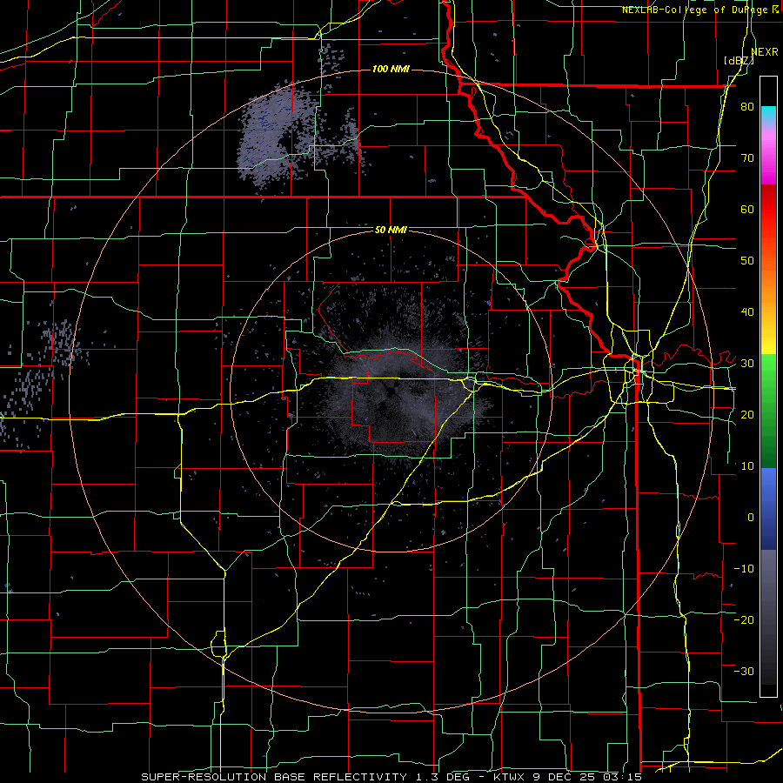Click the blue segment of the reflectivity color bar
The image size is (783, 783).
click(768, 509)
